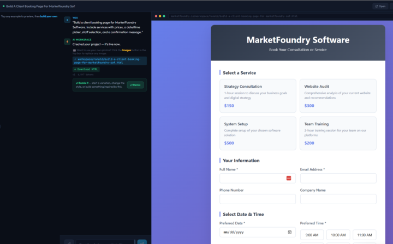Select the Website Audit service card
This screenshot has height=244, width=393.
[x=338, y=96]
